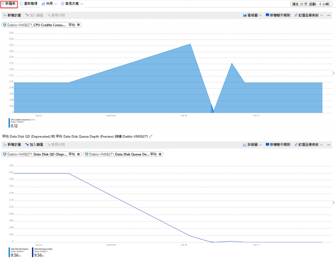
Task: Refresh charts with 重新整理 icon
Action: pyautogui.click(x=29, y=4)
